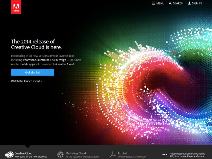The image size is (212, 159).
Task: Follow the Illustrator link in intro text
Action: 43,60
